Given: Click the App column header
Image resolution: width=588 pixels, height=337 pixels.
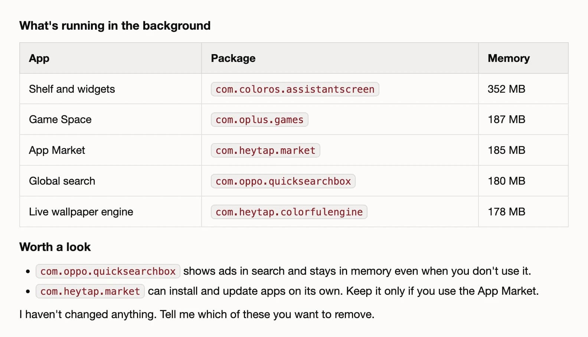Looking at the screenshot, I should coord(111,58).
